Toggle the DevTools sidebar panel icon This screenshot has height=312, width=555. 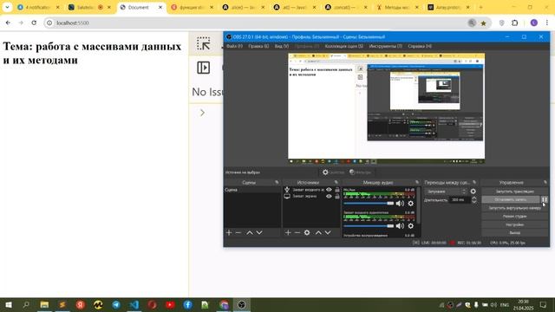click(x=204, y=68)
